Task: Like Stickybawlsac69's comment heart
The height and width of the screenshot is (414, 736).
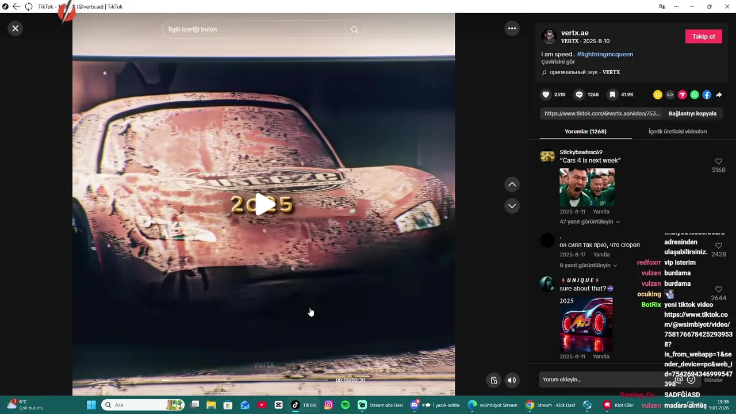Action: click(718, 162)
